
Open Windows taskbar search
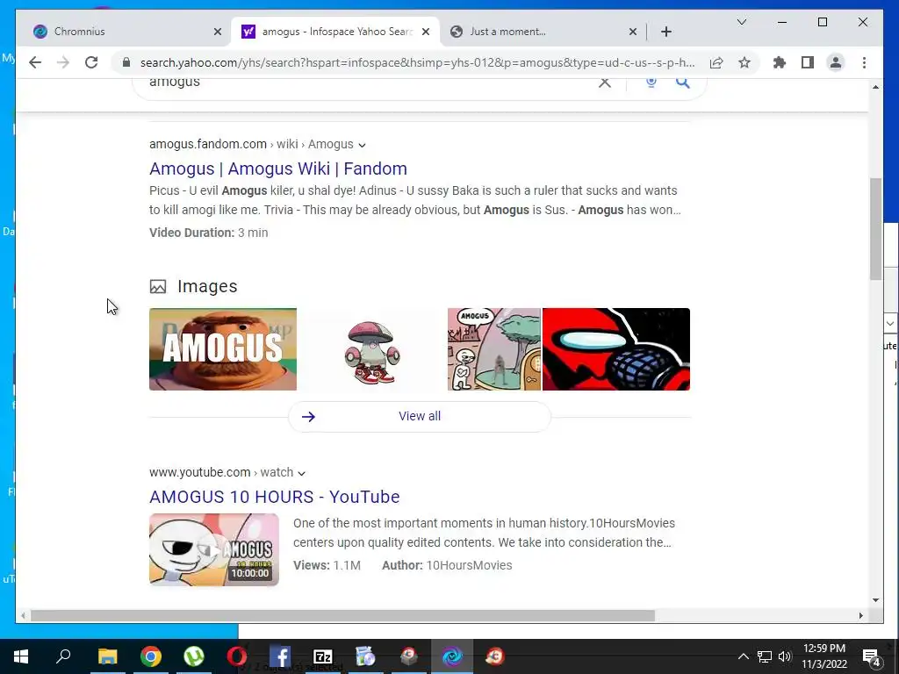63,656
